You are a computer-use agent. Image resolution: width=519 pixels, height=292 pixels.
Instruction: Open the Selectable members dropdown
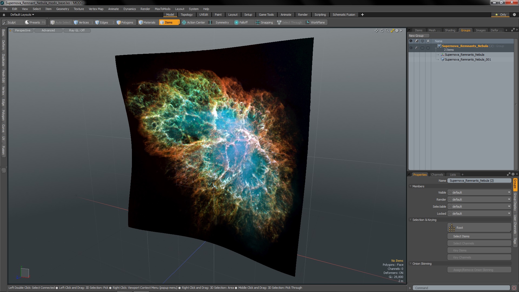pyautogui.click(x=480, y=207)
